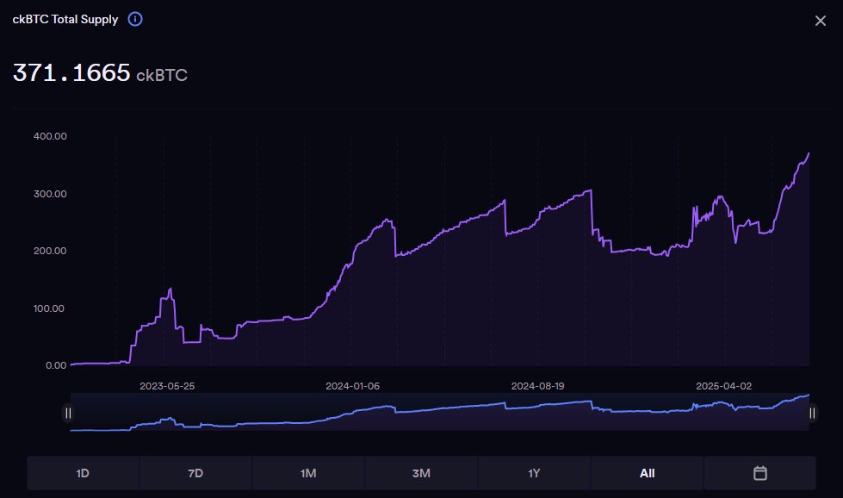Open the ckBTC Total Supply info icon
Viewport: 843px width, 498px height.
pos(135,19)
